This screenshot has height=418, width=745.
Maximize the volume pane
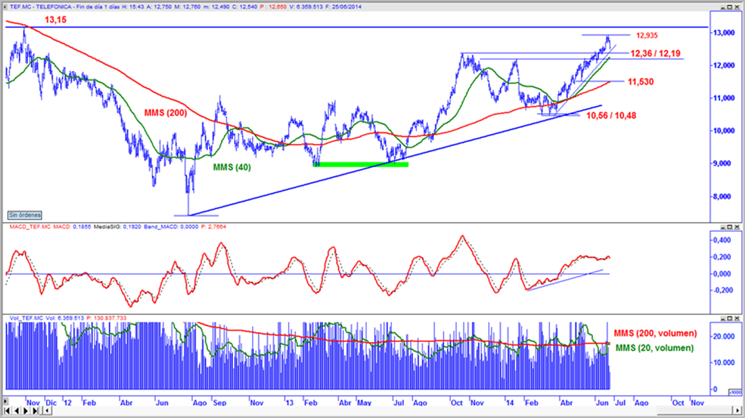click(730, 319)
